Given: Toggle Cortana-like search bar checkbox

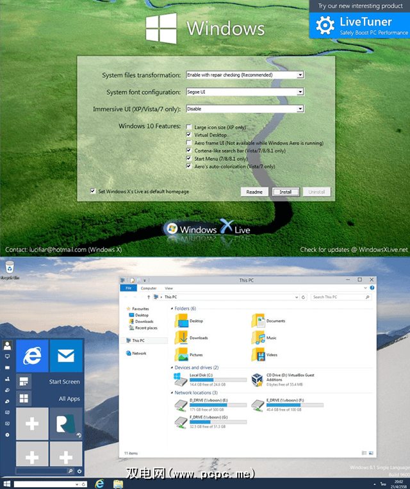Looking at the screenshot, I should (x=188, y=151).
